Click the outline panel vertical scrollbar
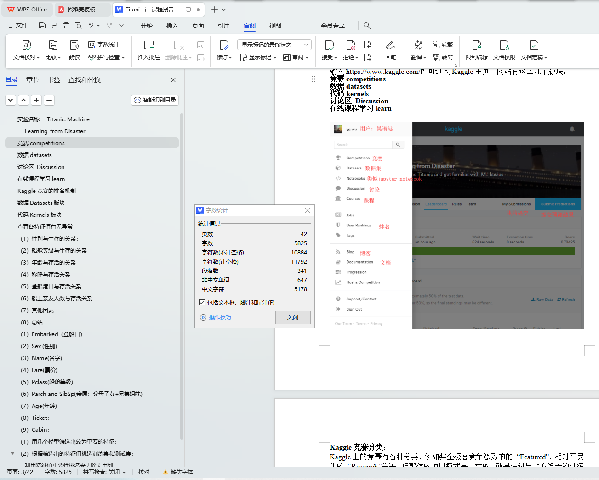Image resolution: width=599 pixels, height=480 pixels. 182,276
